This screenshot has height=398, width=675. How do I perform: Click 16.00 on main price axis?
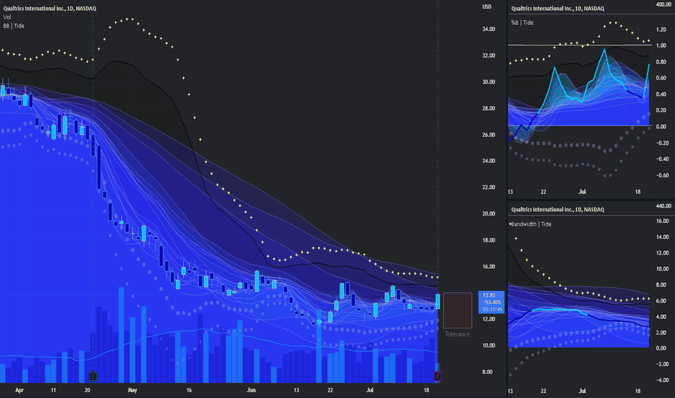[489, 267]
